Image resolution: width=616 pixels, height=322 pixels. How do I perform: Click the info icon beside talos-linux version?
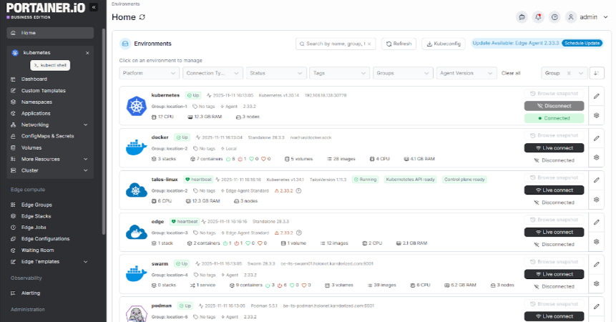click(x=298, y=191)
